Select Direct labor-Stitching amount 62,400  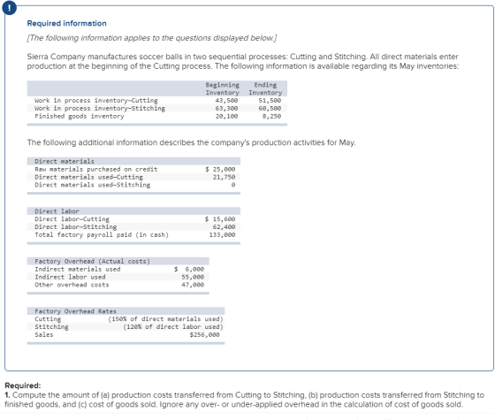pos(224,227)
